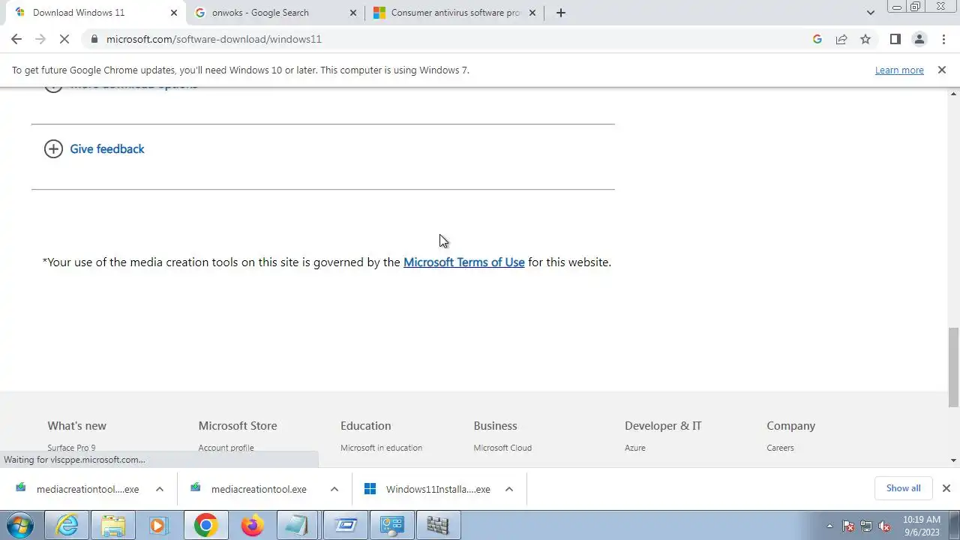Switch to the onwoks Google Search tab
This screenshot has height=540, width=960.
point(276,13)
